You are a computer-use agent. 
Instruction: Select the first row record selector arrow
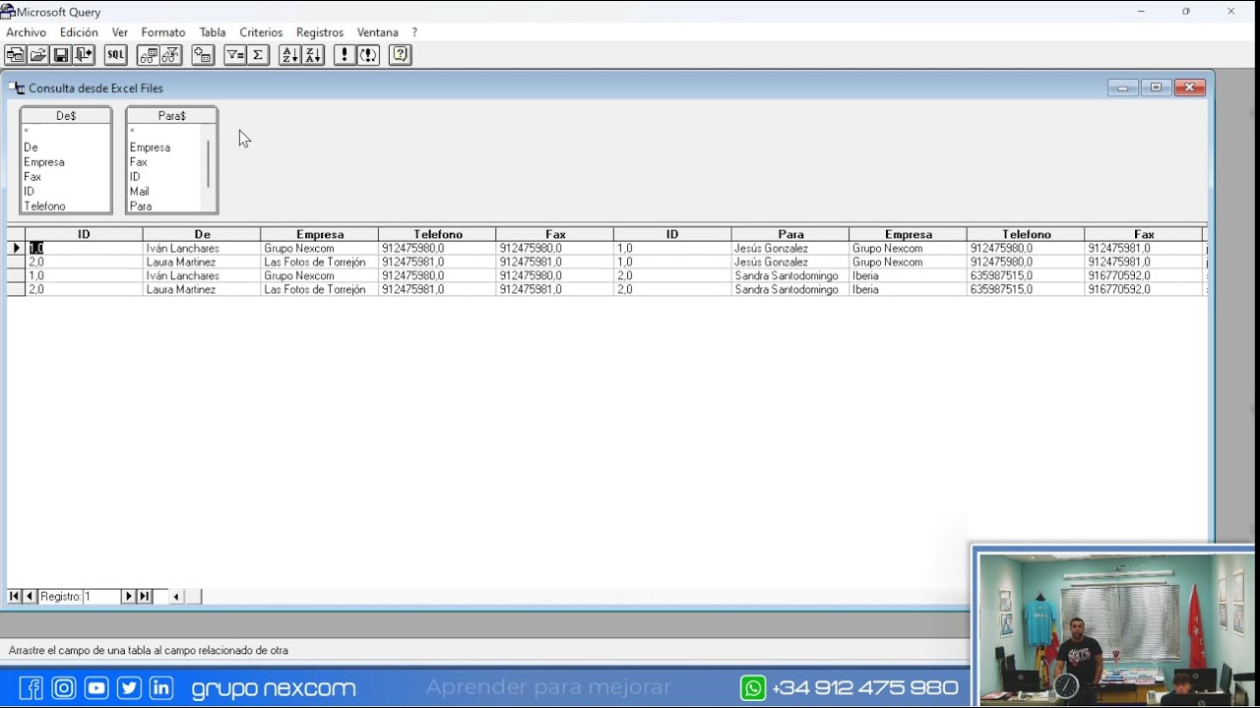click(x=17, y=249)
